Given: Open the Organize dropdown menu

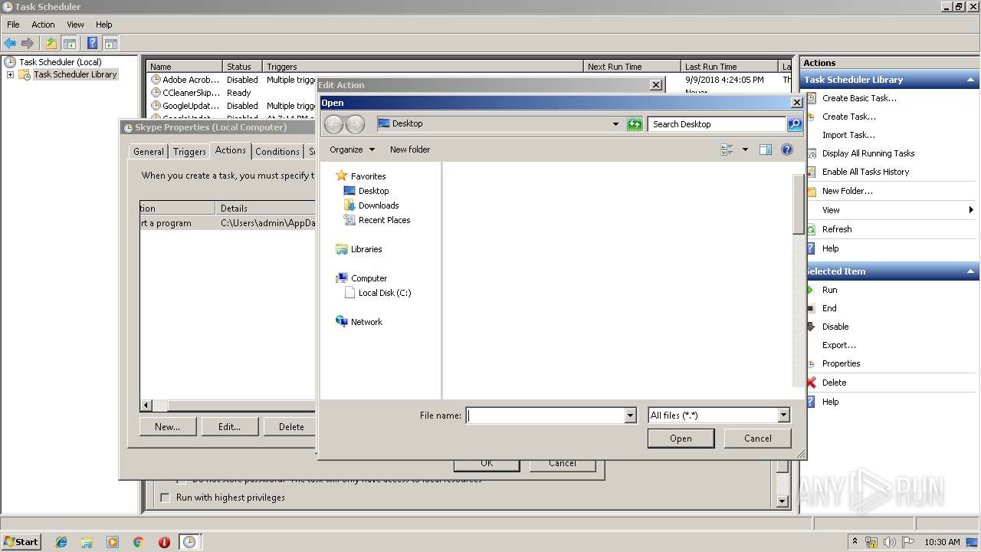Looking at the screenshot, I should click(x=353, y=149).
